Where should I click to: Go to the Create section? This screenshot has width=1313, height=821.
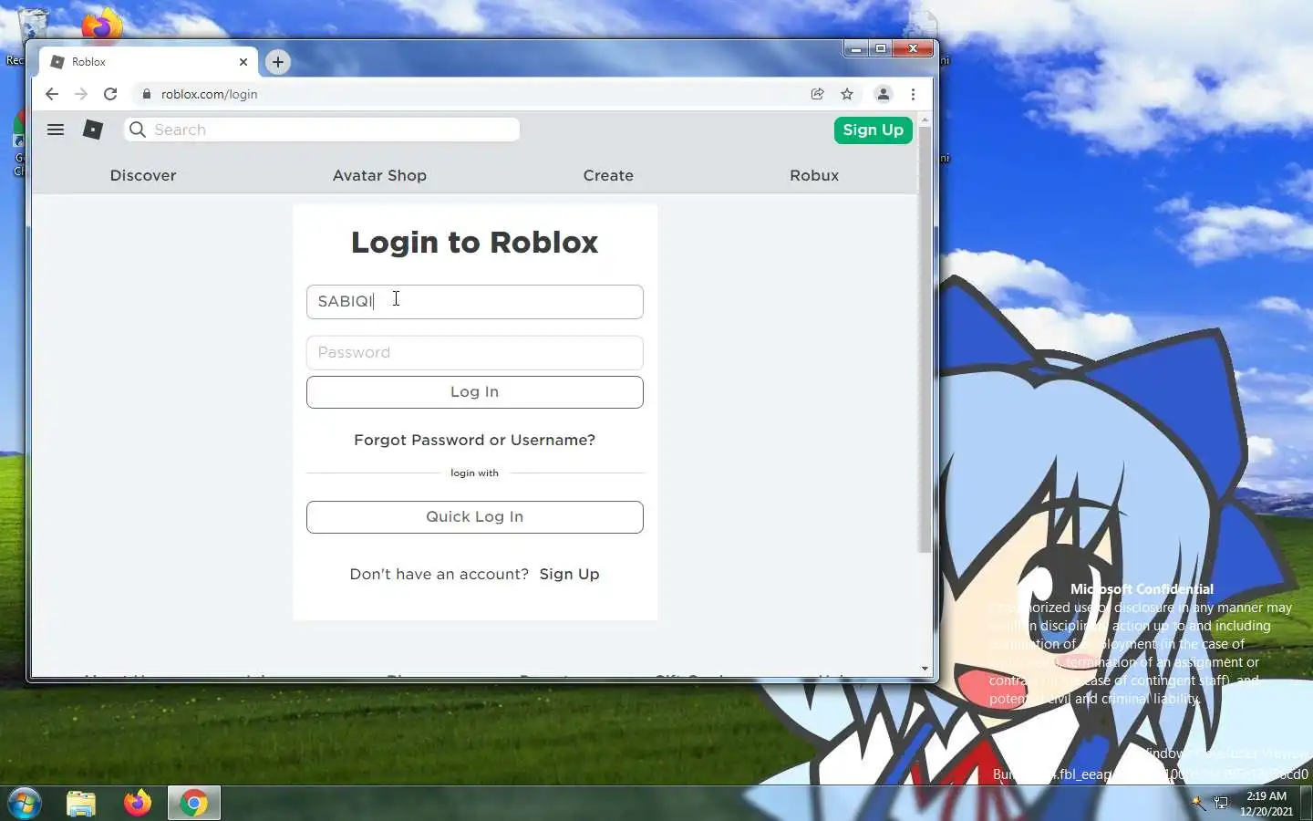(x=608, y=175)
